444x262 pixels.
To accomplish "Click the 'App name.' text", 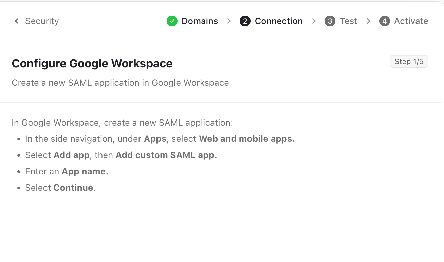I will (x=85, y=171).
